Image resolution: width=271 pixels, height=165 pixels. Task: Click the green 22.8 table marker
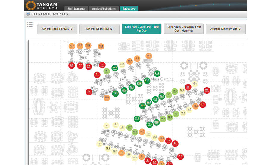tap(142, 106)
